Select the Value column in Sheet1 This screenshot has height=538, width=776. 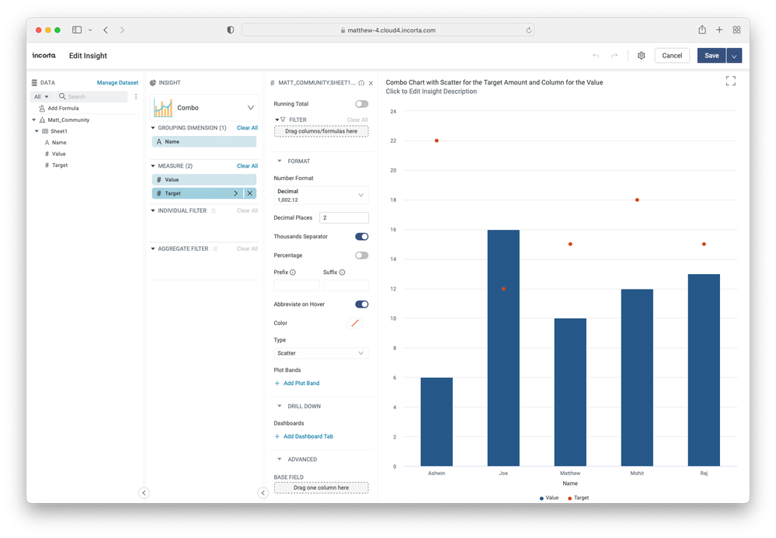pyautogui.click(x=59, y=154)
